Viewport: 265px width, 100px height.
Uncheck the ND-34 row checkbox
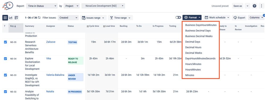(x=5, y=58)
